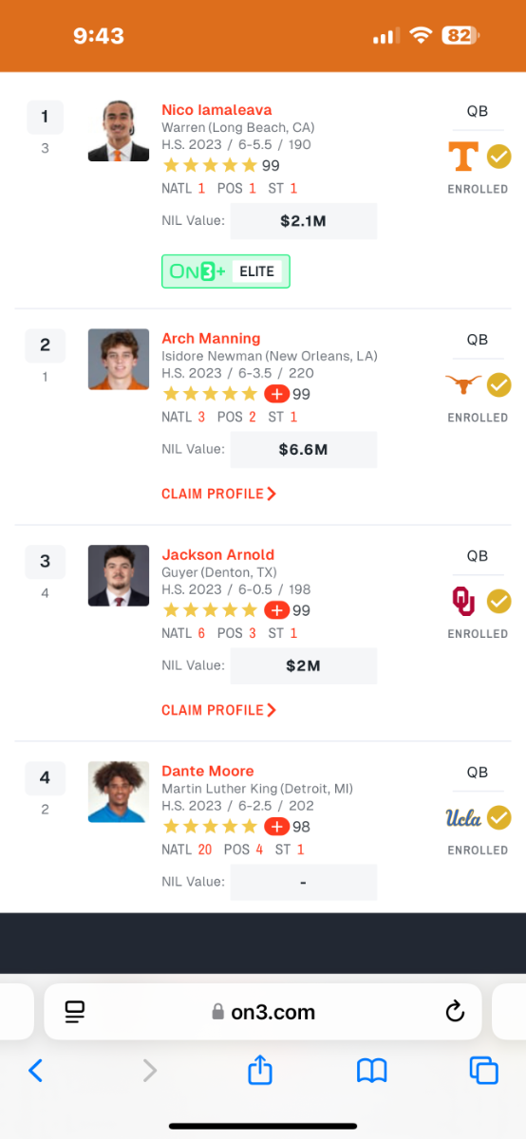Open the Safari share sheet icon
Image resolution: width=526 pixels, height=1139 pixels.
(x=260, y=1070)
